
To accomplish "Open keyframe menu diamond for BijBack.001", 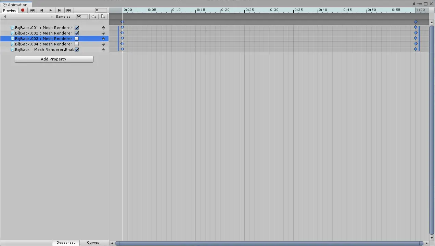I will click(103, 28).
